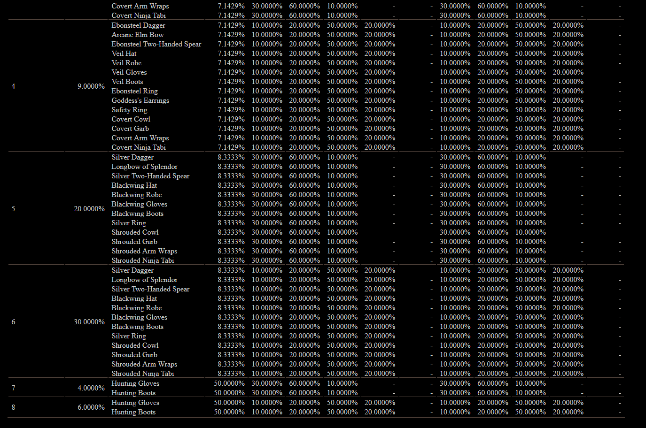
Task: Select Hunting Boots in group 7
Action: tap(133, 393)
